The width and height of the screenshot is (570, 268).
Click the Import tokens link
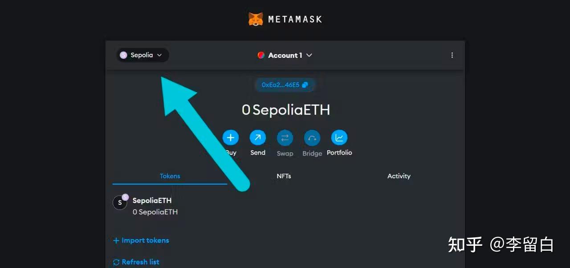(145, 240)
